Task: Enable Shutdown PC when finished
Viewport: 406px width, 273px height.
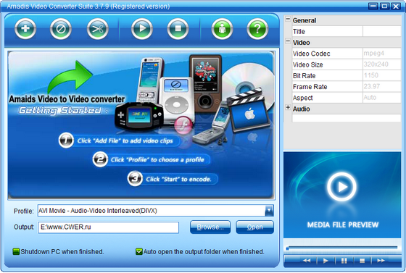Action: [16, 251]
